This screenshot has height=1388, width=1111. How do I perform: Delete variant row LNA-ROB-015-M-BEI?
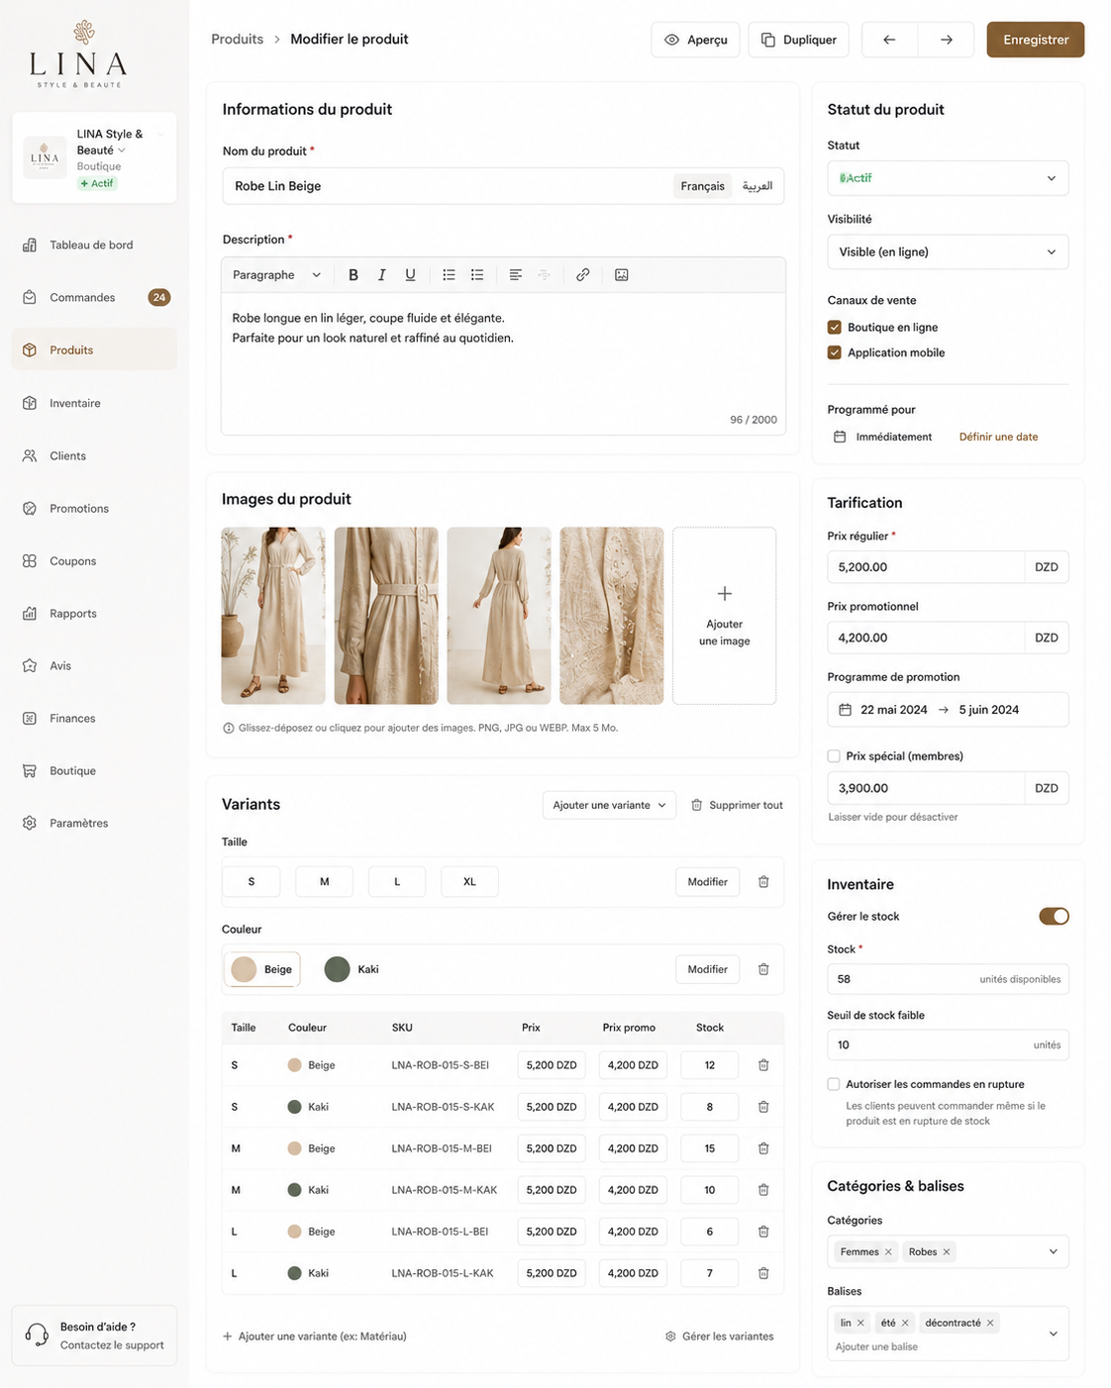pyautogui.click(x=763, y=1148)
